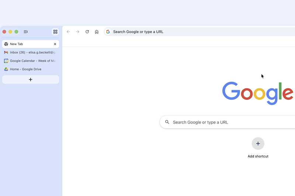Open the home page
Viewport: 295px width, 196px height.
tap(97, 32)
